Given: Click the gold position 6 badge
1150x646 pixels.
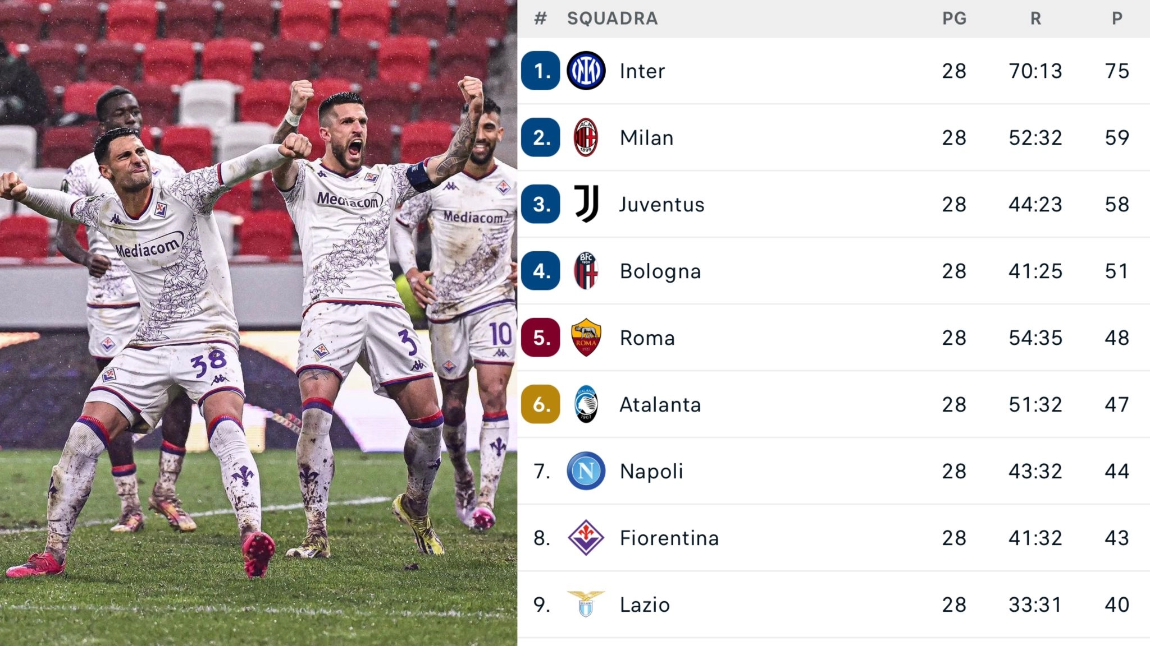Looking at the screenshot, I should click(x=541, y=404).
